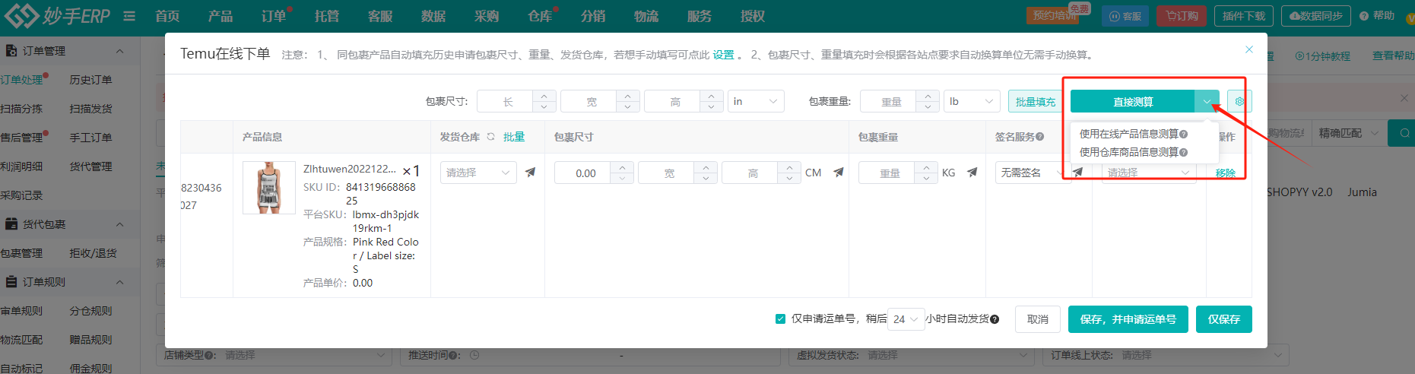The width and height of the screenshot is (1415, 374).
Task: Click help icon beside 使用在线产品信息测算
Action: tap(1183, 134)
